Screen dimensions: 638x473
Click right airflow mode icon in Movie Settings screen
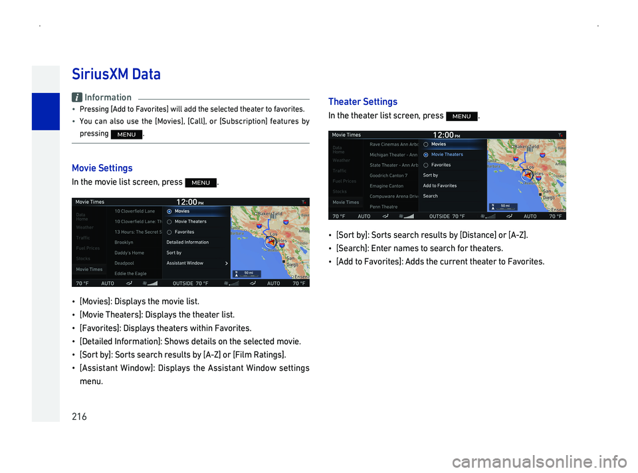(253, 283)
